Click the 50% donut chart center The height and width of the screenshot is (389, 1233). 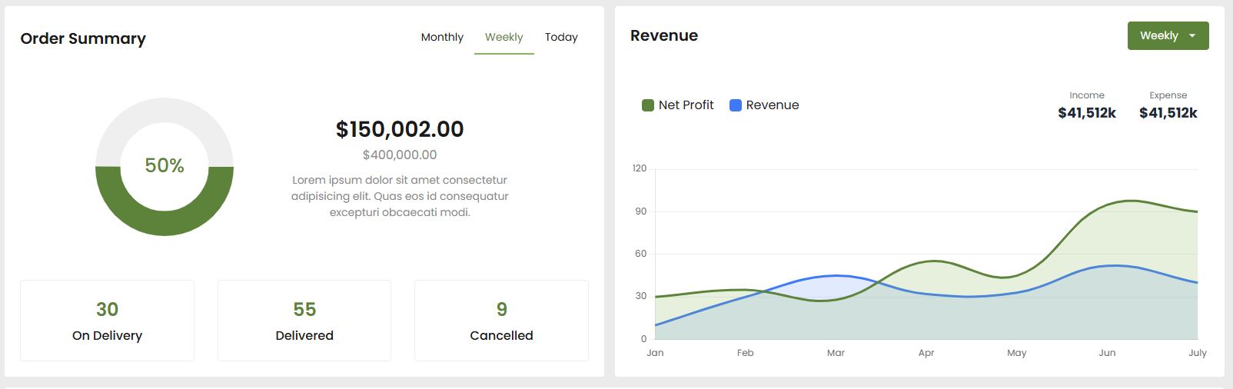pyautogui.click(x=165, y=165)
